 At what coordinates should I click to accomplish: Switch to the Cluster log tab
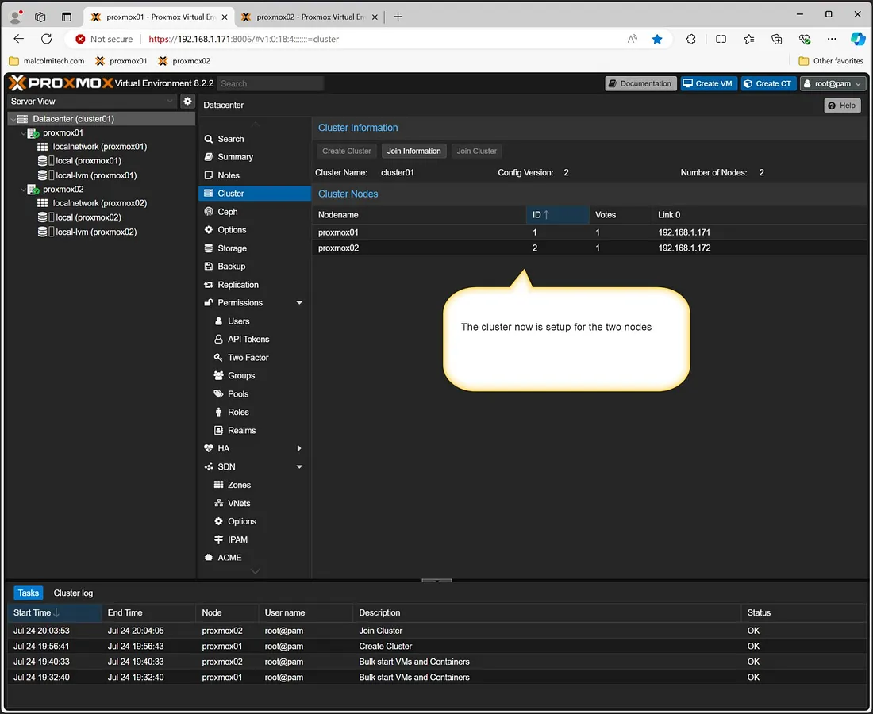[73, 593]
